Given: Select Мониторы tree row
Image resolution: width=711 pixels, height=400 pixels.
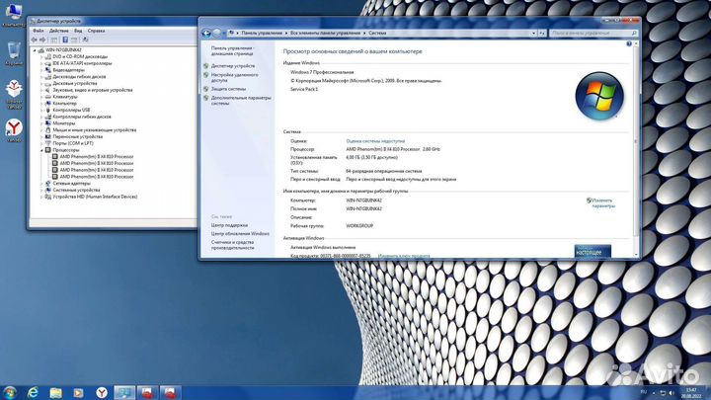Looking at the screenshot, I should click(x=64, y=123).
